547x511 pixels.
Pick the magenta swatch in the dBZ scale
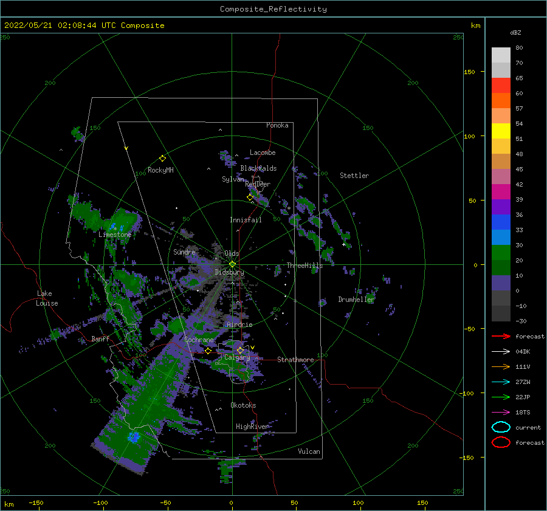coord(501,191)
